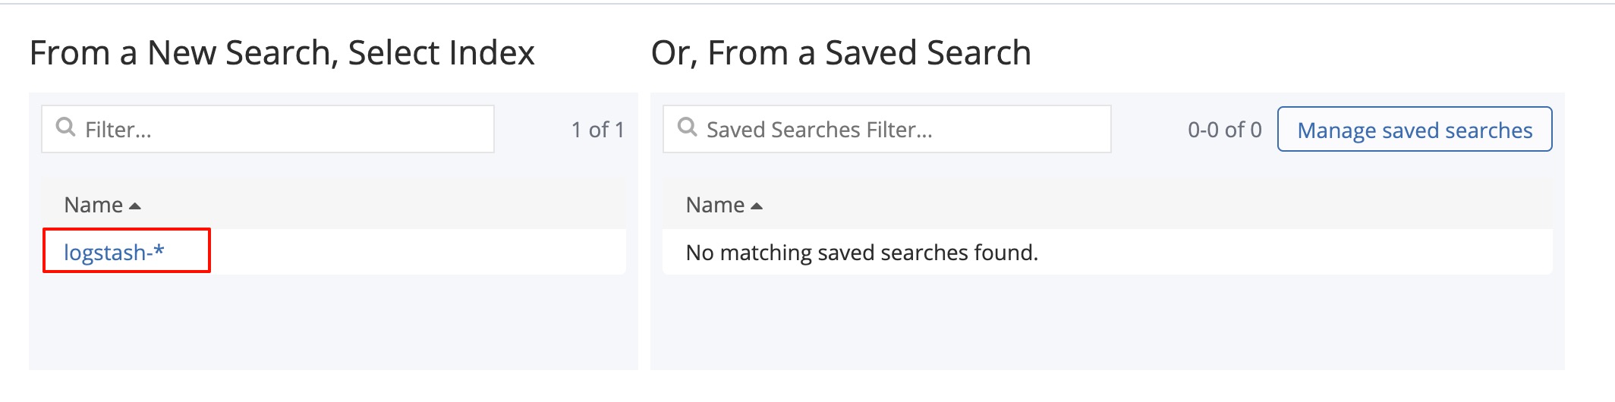Click the empty area below the saved searches list
Viewport: 1615px width, 402px height.
click(1107, 322)
